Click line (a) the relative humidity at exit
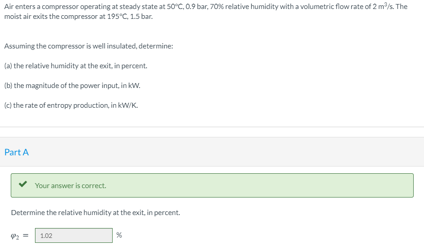 [x=76, y=66]
